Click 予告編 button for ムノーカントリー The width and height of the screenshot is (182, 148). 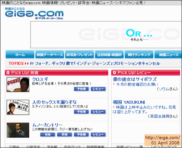[81, 135]
